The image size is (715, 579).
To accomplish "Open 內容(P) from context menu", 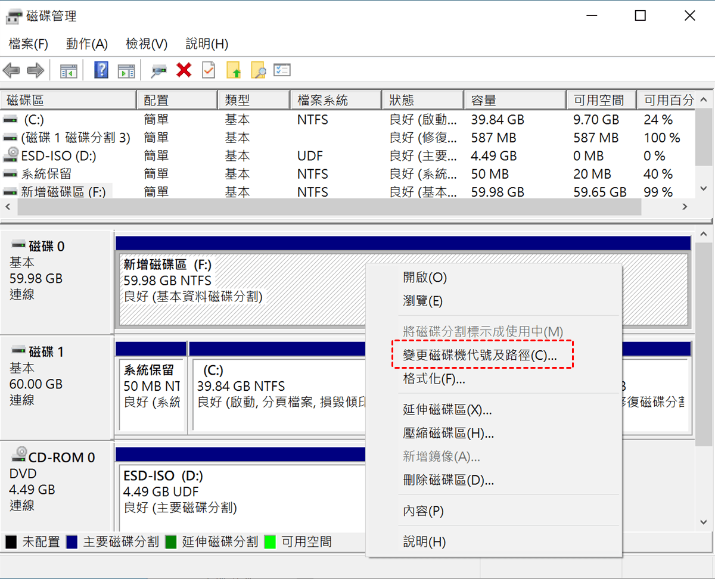I will (493, 511).
